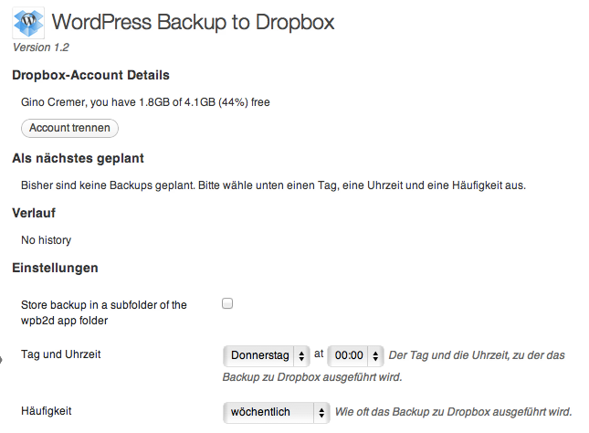Click the WordPress Backup to Dropbox title
The height and width of the screenshot is (433, 589).
[x=193, y=22]
